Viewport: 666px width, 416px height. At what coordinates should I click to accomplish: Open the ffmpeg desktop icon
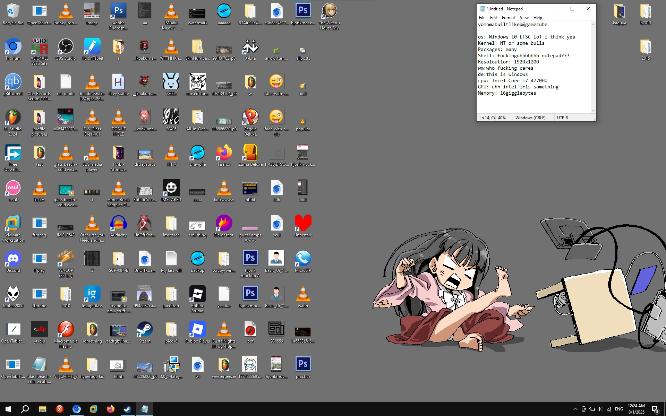pos(39,226)
